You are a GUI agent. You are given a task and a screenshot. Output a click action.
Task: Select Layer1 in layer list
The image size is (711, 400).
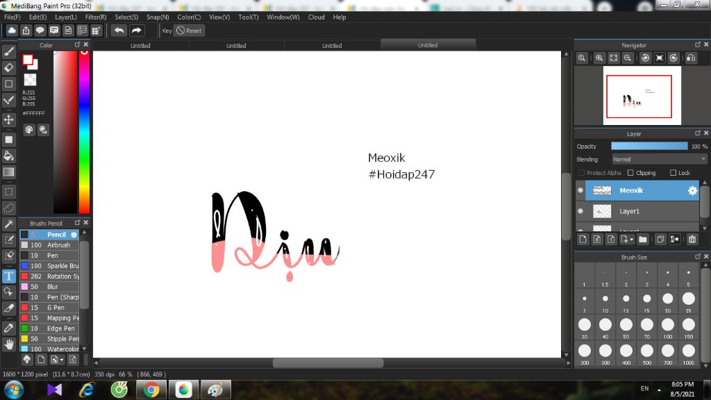tap(642, 211)
